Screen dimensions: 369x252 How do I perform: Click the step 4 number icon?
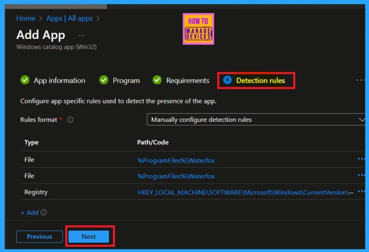227,80
